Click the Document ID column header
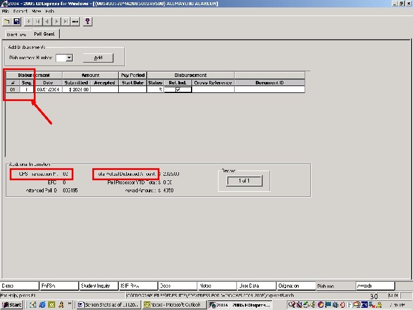The image size is (413, 310). click(270, 83)
